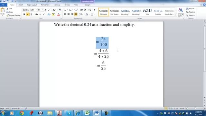
Task: Open Excel from the taskbar
Action: (x=87, y=113)
